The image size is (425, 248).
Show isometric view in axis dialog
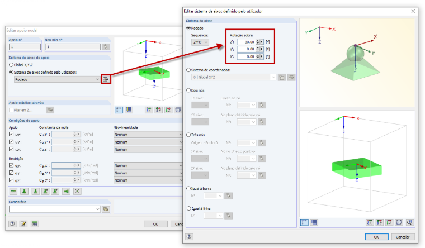point(399,222)
